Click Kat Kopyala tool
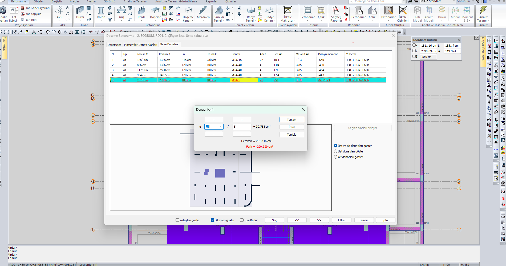Viewport: 506px width, 266px height. click(31, 14)
